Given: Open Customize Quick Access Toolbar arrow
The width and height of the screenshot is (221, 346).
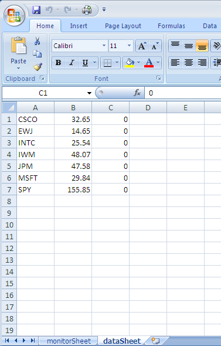Looking at the screenshot, I should [104, 9].
